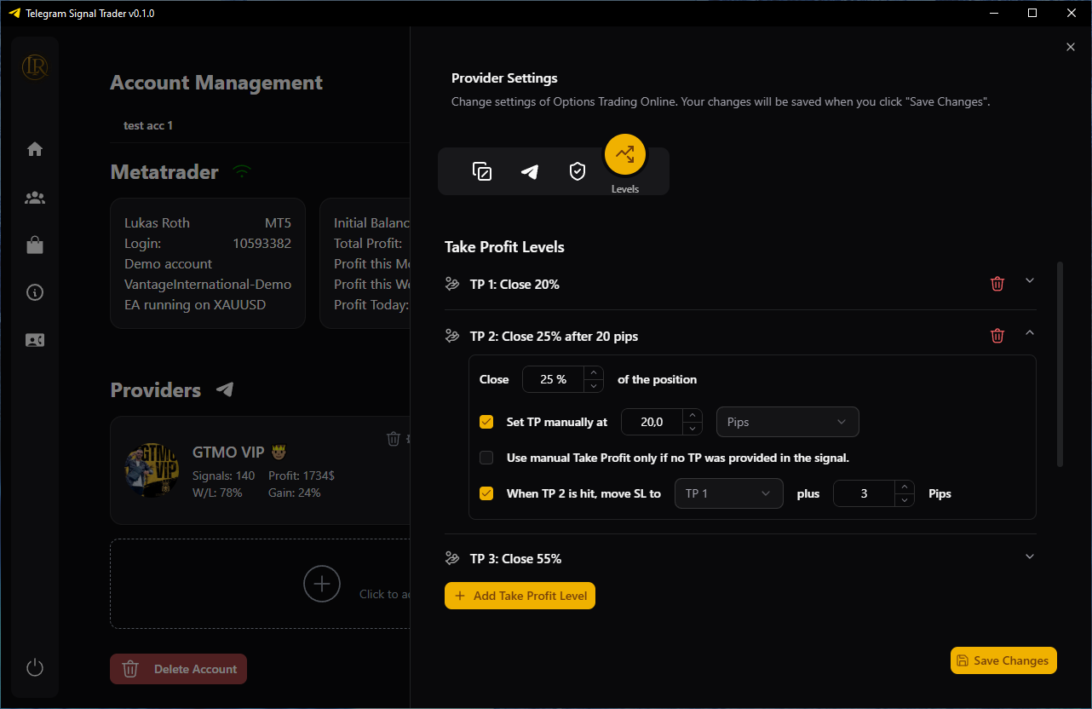
Task: Click the Telegram icon beside Providers heading
Action: click(225, 389)
